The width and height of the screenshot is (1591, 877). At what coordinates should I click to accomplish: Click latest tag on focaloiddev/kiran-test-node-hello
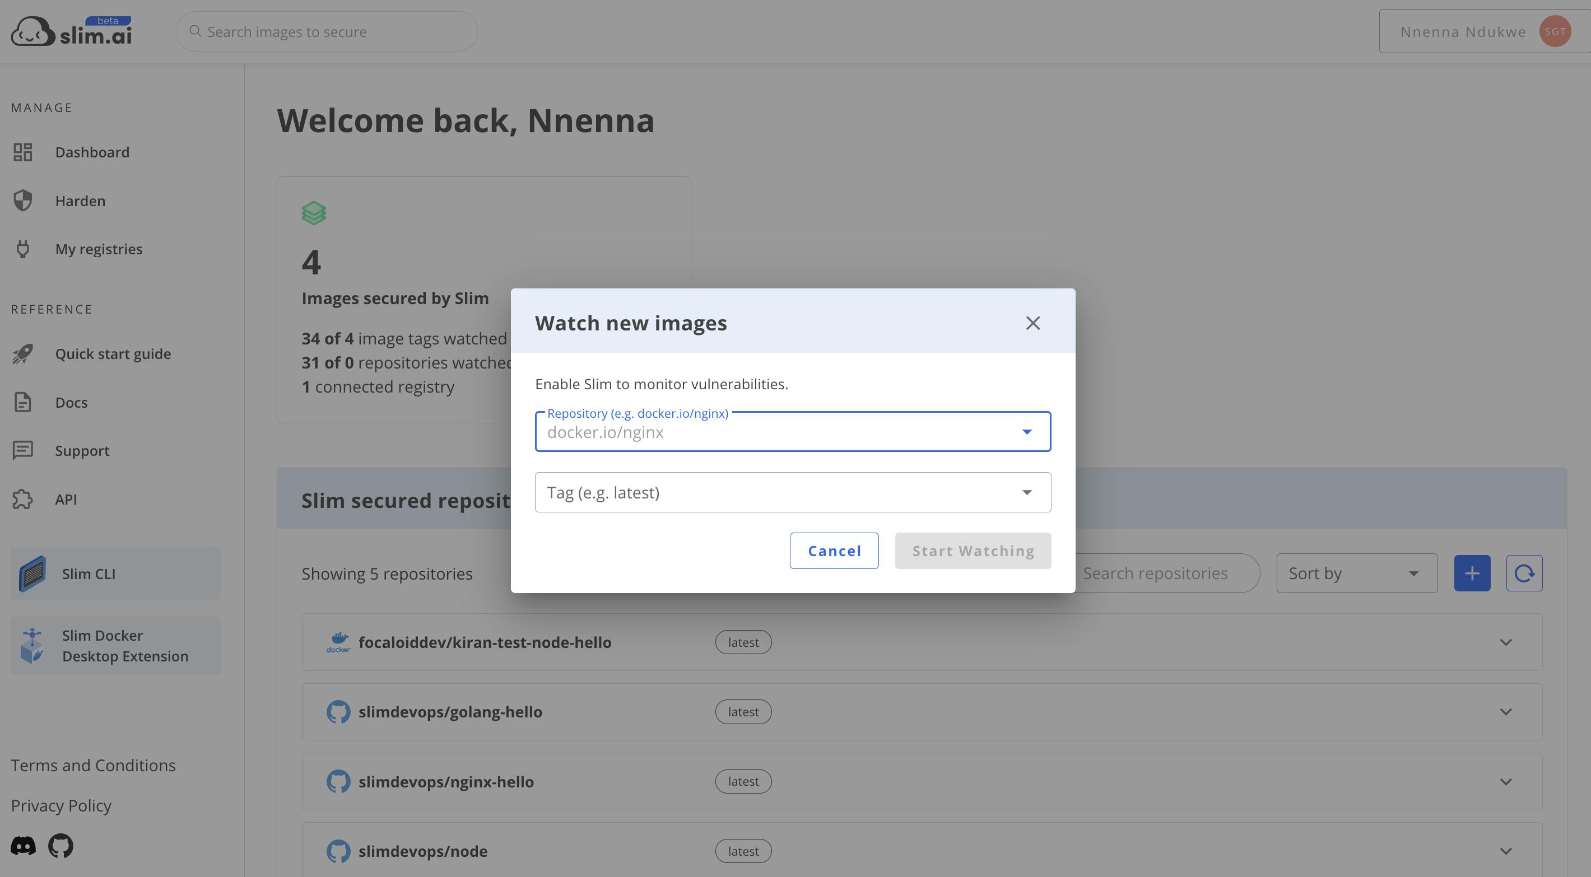point(743,642)
